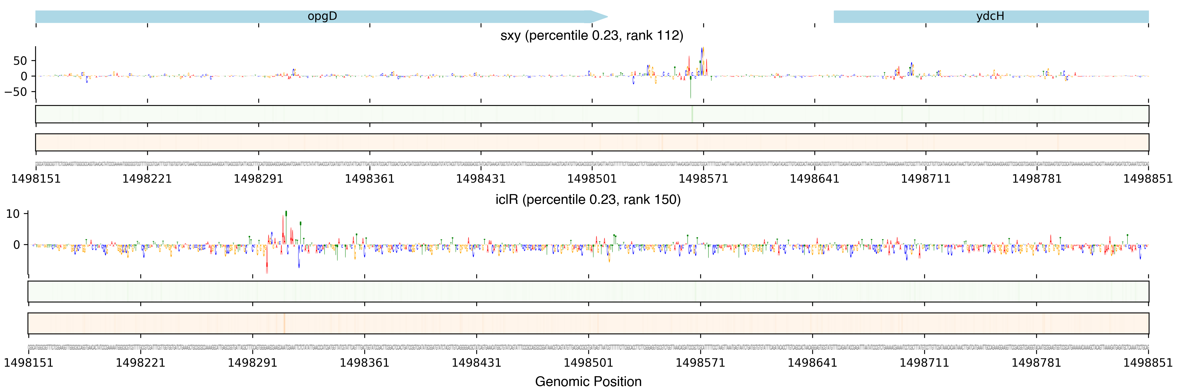Click the dark orange band in iclR strip
Image resolution: width=1177 pixels, height=392 pixels.
(x=284, y=323)
